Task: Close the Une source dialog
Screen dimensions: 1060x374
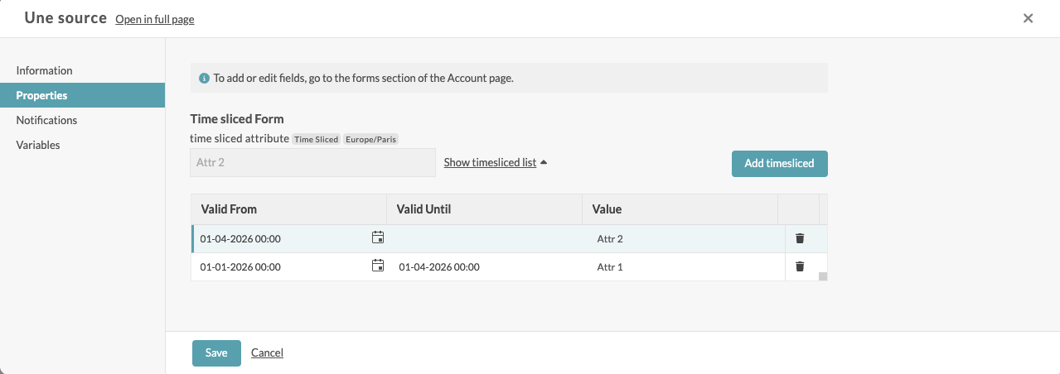Action: pos(1028,18)
